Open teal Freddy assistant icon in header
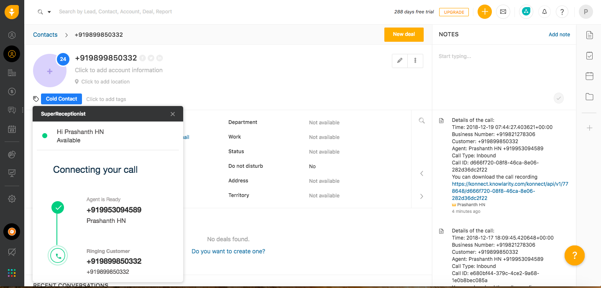601x288 pixels. pos(526,12)
